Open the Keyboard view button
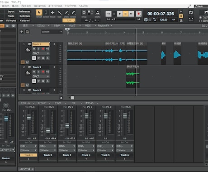This screenshot has width=208, height=172. click(24, 20)
